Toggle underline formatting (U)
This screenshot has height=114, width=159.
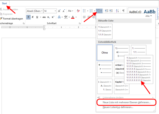click(x=37, y=17)
